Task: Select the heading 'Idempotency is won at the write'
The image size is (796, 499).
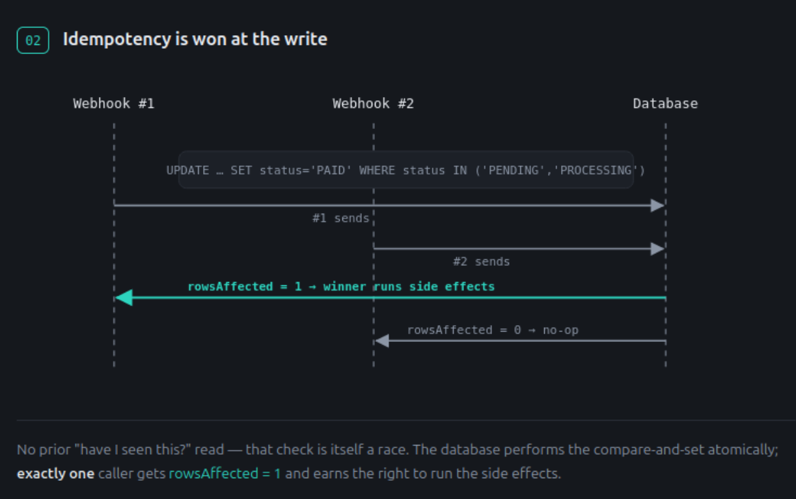Action: tap(195, 40)
